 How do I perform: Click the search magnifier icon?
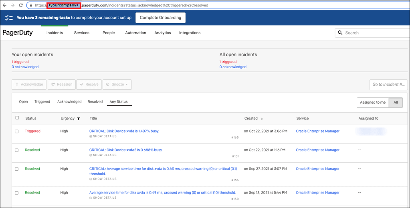pos(340,33)
